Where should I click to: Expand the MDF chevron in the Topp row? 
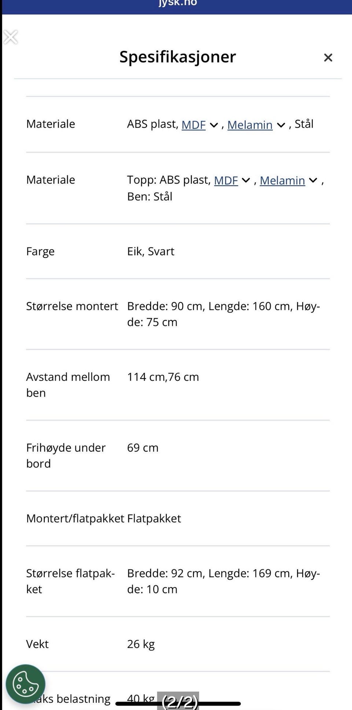[246, 181]
